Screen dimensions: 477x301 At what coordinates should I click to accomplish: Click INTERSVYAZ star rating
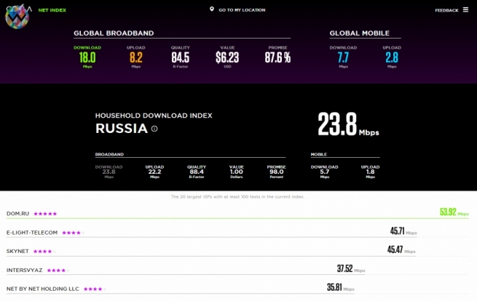[58, 270]
